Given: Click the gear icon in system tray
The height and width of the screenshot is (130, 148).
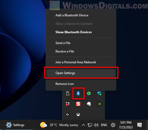Looking at the screenshot, I should point(113,125).
